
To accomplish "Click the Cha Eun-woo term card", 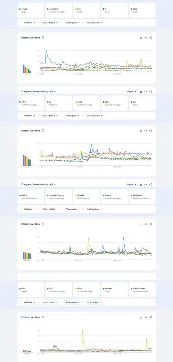I will pos(142,290).
